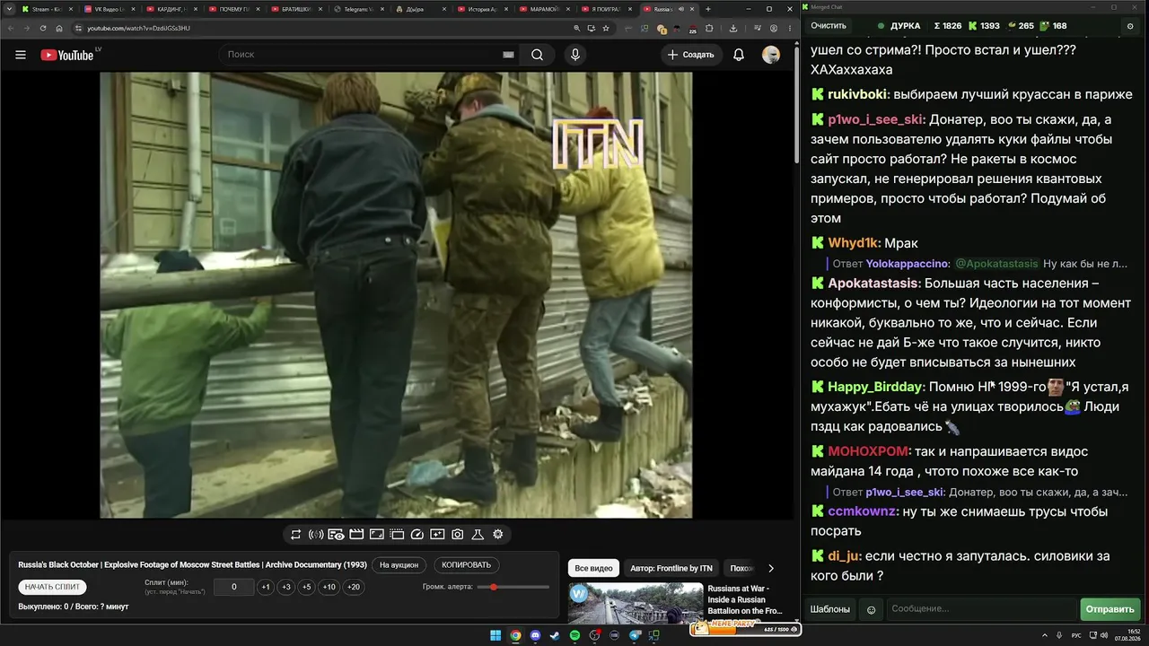Open the Chrome extensions puzzle icon
1149x646 pixels.
(x=709, y=28)
